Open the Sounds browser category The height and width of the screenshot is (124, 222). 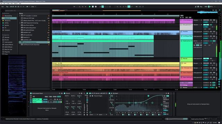click(x=7, y=38)
